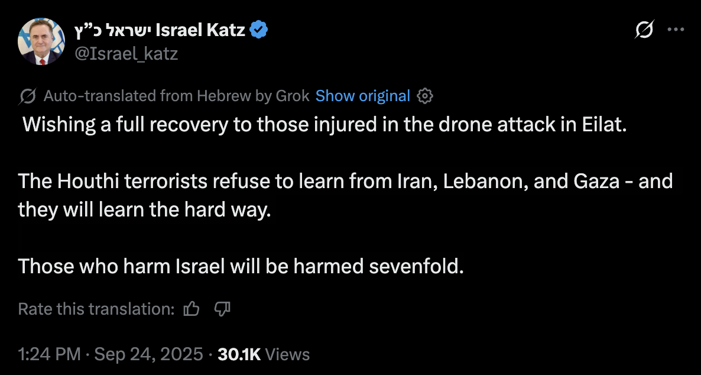Viewport: 701px width, 375px height.
Task: Open translation settings gear icon
Action: click(425, 96)
